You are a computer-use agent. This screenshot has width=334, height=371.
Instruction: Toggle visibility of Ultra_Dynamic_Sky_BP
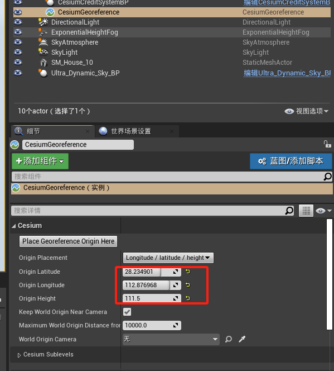(x=18, y=73)
